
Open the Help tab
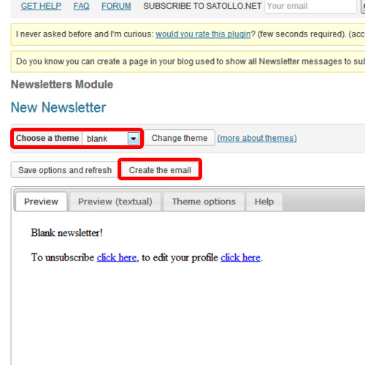click(264, 201)
